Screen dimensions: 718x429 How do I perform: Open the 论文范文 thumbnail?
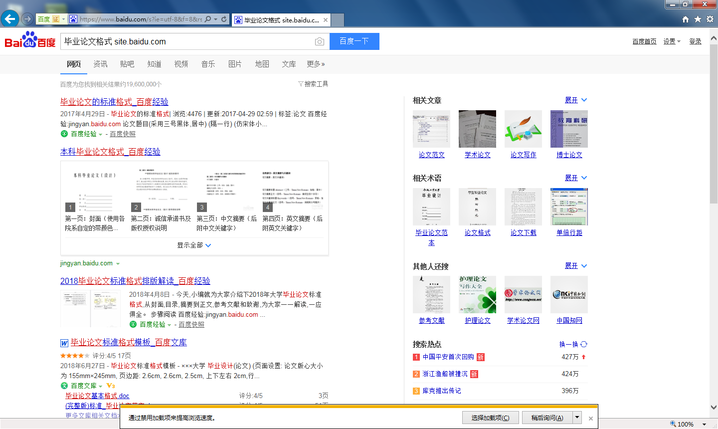(x=431, y=129)
